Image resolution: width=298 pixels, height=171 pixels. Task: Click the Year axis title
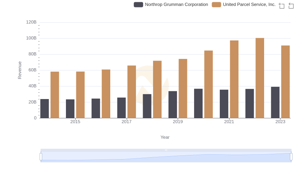(x=165, y=137)
